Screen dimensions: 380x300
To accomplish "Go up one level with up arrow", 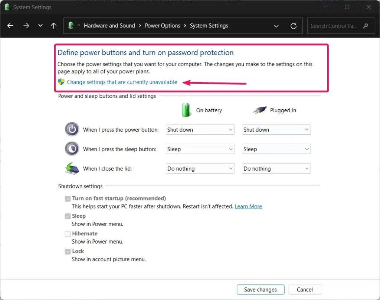I will click(x=53, y=26).
